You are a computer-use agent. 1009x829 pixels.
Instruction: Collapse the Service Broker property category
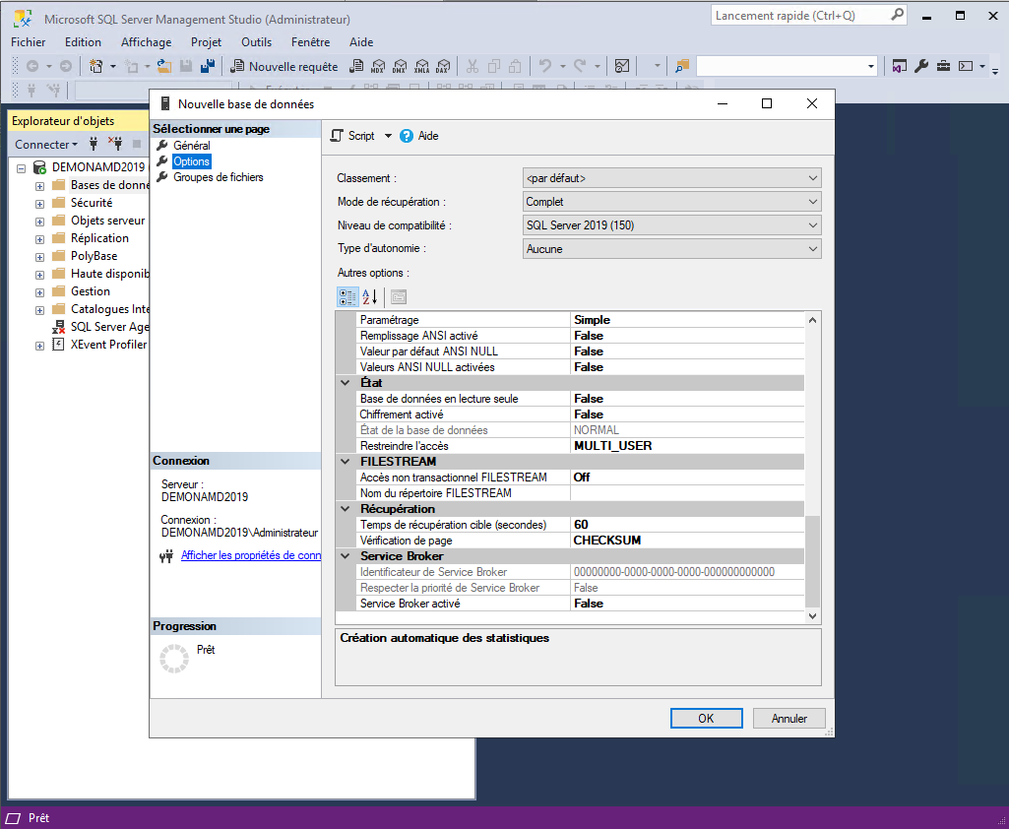pos(346,556)
